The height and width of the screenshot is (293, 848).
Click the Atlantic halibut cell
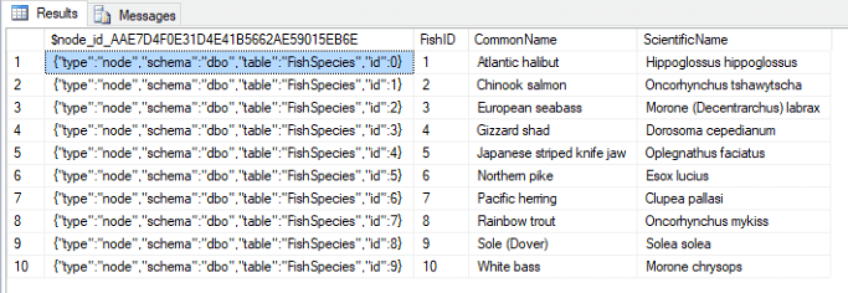point(553,62)
